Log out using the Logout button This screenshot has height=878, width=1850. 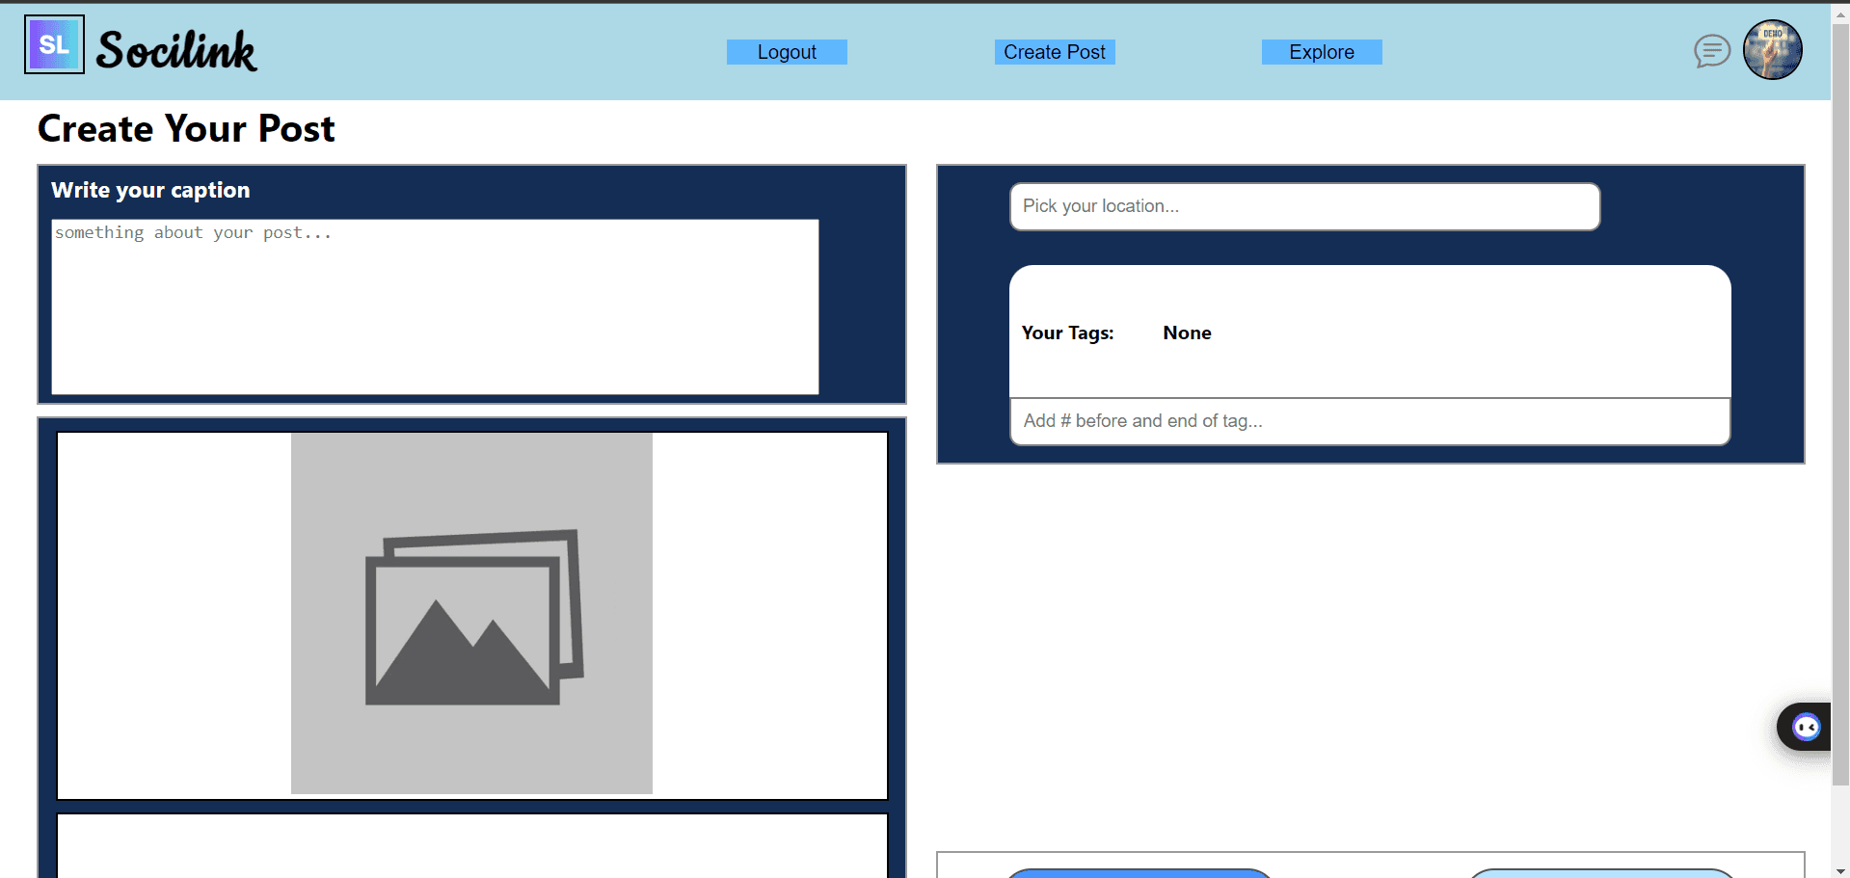[787, 52]
